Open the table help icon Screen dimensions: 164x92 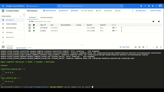click(153, 21)
